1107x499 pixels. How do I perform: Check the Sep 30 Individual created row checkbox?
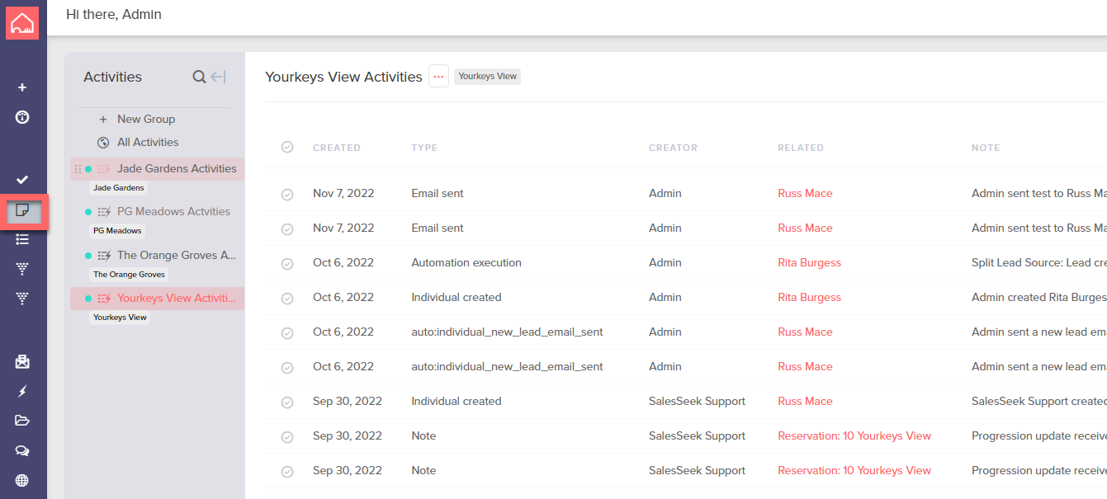point(287,402)
